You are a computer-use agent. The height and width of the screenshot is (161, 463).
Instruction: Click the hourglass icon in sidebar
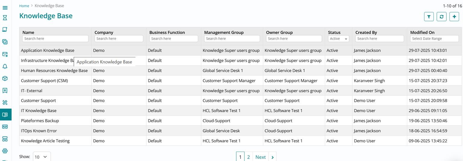[5, 18]
